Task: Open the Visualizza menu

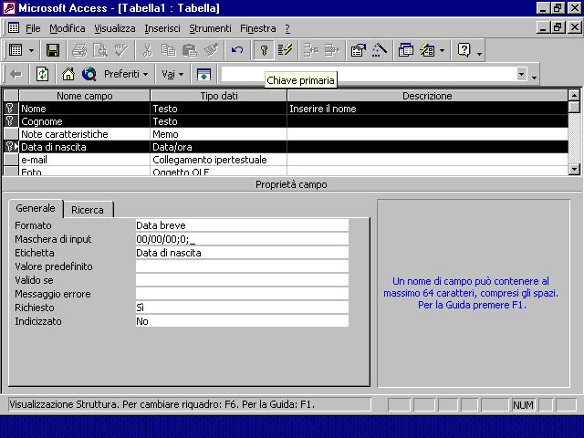Action: pos(115,28)
